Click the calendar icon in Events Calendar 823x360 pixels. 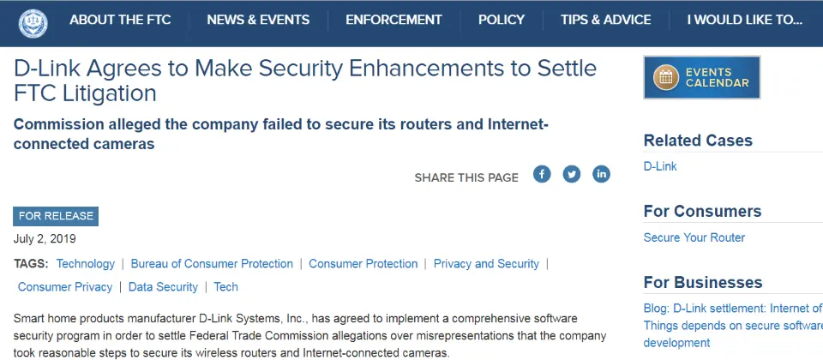pos(665,77)
